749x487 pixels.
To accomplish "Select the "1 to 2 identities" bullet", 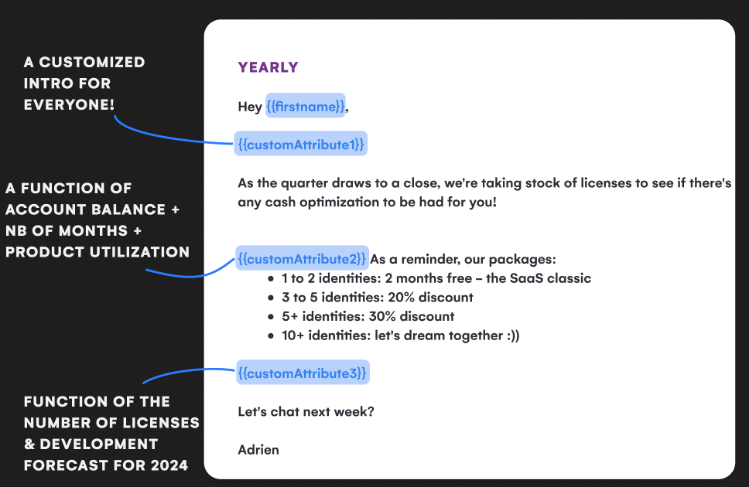I will pyautogui.click(x=436, y=278).
